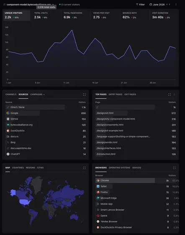Viewport: 185px width, 235px height.
Task: Open the /design/wit.html page row
Action: (x=136, y=113)
